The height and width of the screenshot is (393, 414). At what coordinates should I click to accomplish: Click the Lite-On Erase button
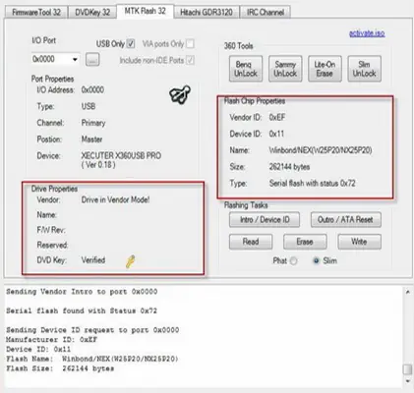[x=325, y=69]
